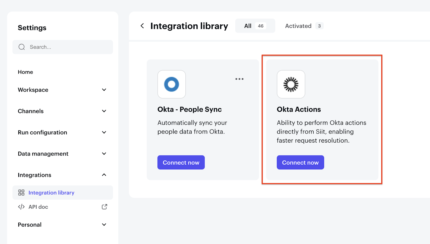The height and width of the screenshot is (244, 430).
Task: Connect now for Okta Actions
Action: click(x=300, y=162)
